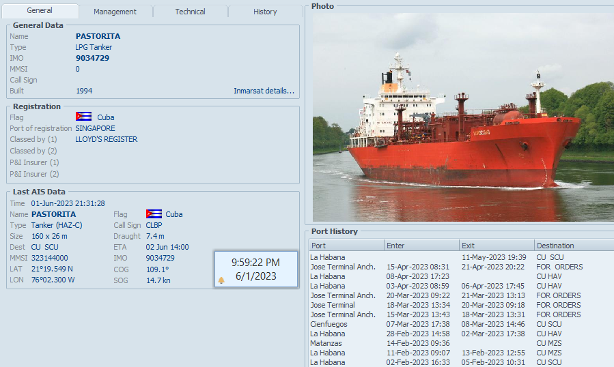Select La Habana row entered 08-Apr-2023 17:23
614x367 pixels.
click(x=461, y=276)
